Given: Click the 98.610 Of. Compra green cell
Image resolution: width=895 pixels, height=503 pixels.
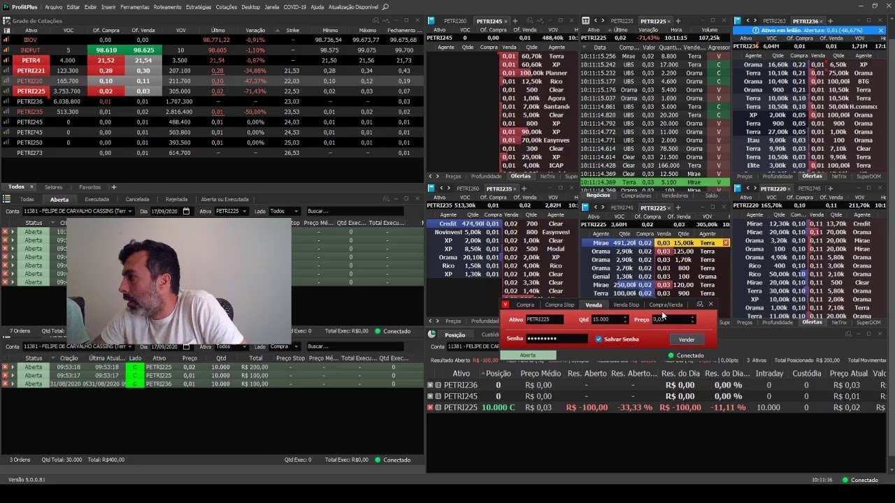Looking at the screenshot, I should pos(106,50).
